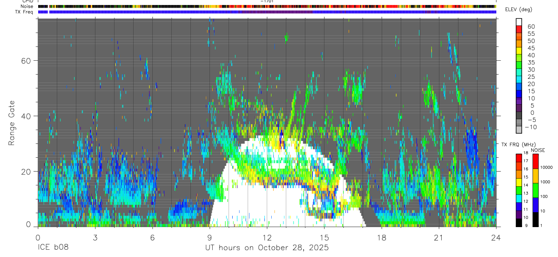Click the yellow swatch in ELEV color bar
Image resolution: width=558 pixels, height=257 pixels.
pos(519,51)
